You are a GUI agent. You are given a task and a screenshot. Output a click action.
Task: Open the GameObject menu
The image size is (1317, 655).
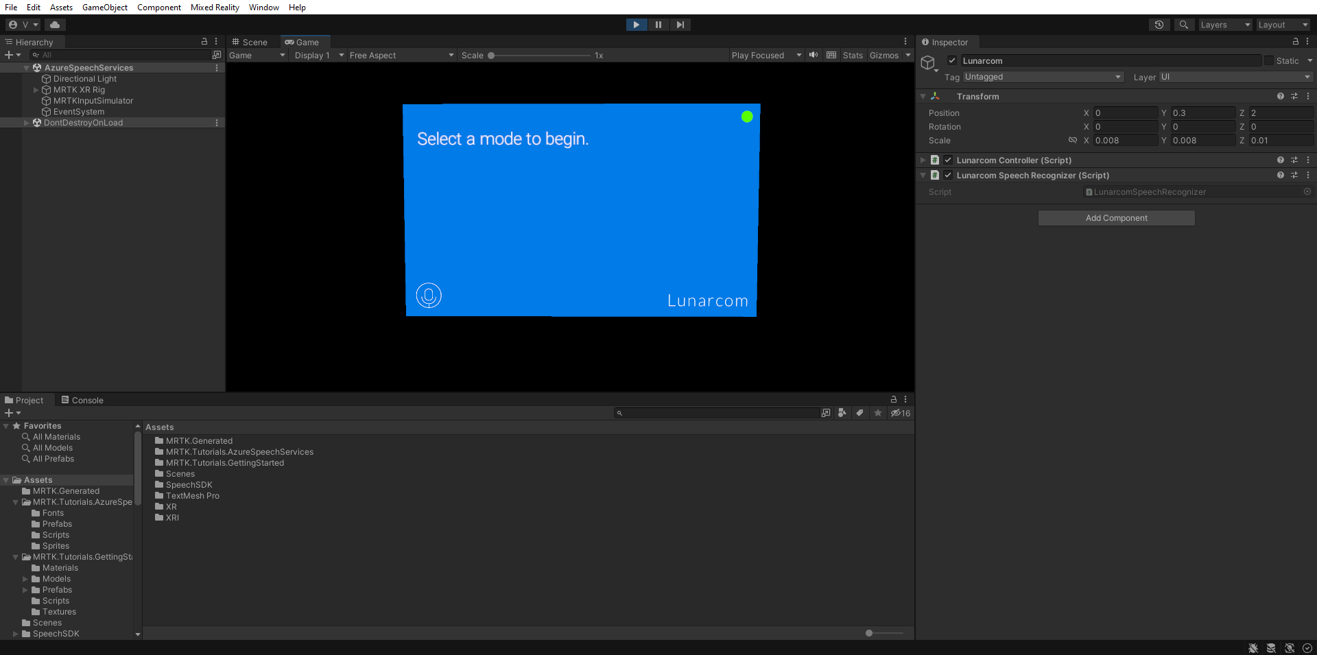105,8
